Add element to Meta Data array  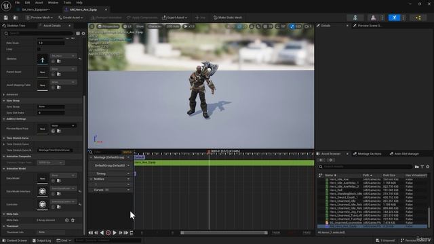point(66,220)
